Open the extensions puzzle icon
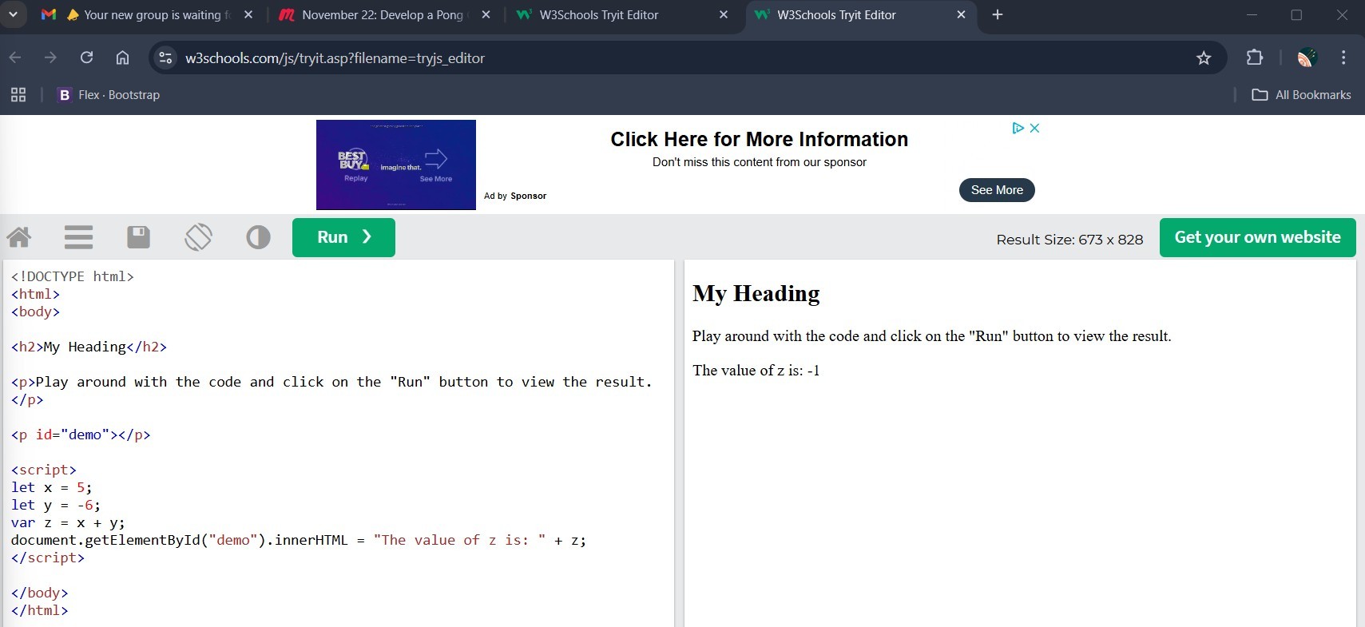Image resolution: width=1365 pixels, height=627 pixels. [x=1255, y=58]
